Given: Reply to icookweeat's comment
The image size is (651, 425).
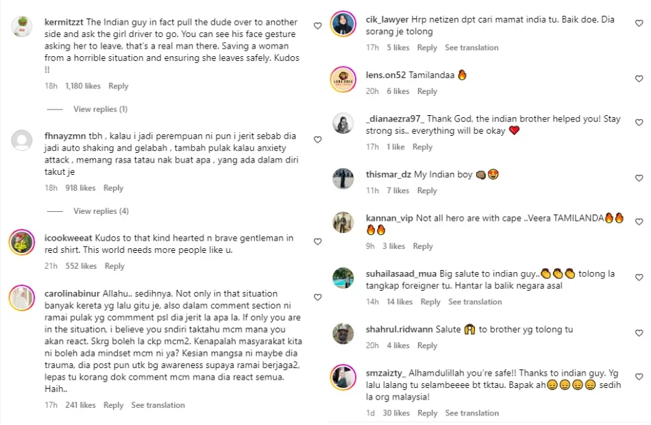Looking at the screenshot, I should [114, 266].
